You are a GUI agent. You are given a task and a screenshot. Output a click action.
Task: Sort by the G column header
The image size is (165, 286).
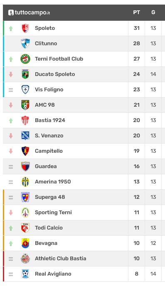tap(153, 12)
